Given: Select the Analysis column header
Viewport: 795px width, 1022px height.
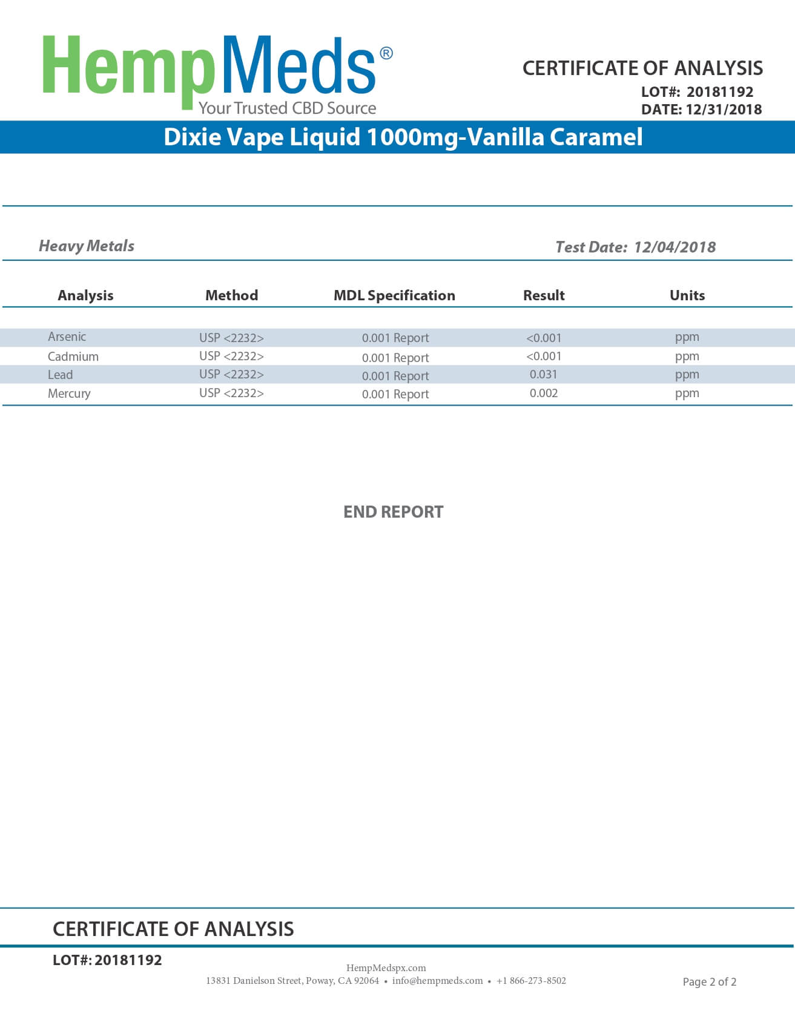Looking at the screenshot, I should coord(85,295).
